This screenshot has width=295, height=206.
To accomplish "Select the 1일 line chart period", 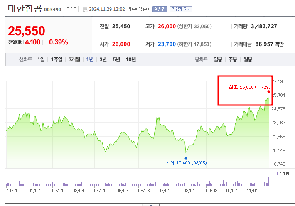I will [41, 60].
